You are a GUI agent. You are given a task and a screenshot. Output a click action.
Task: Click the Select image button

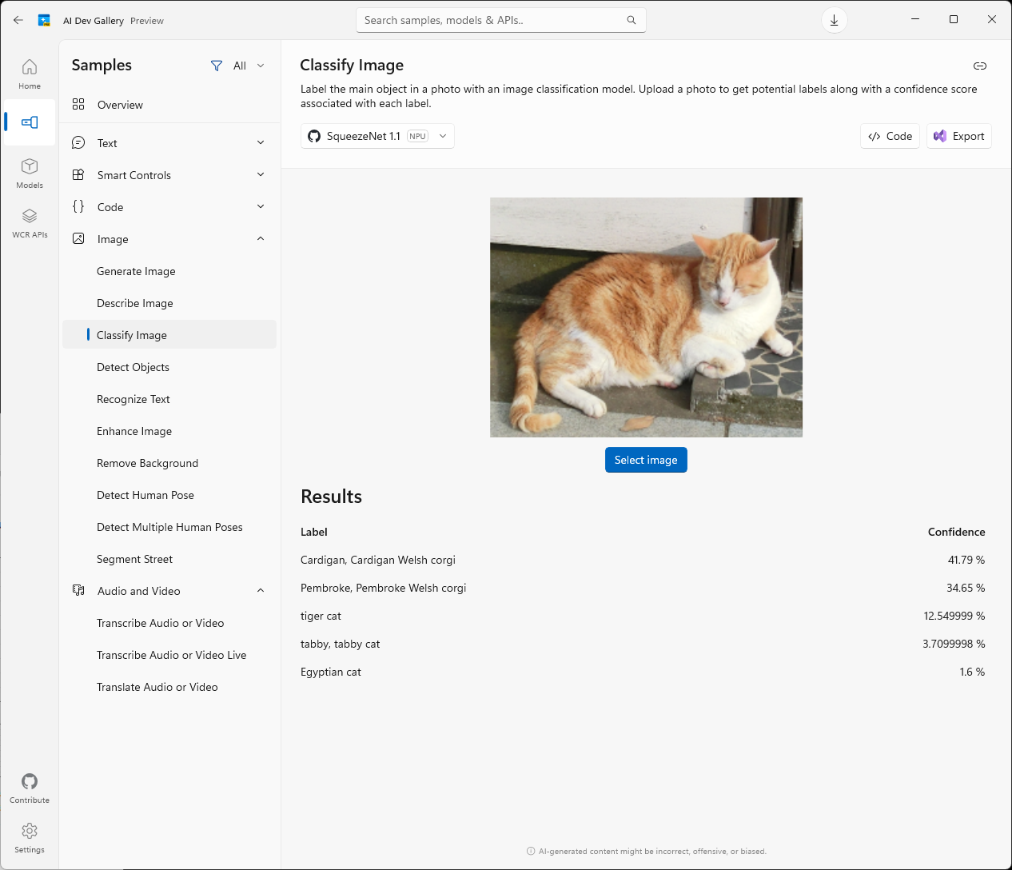coord(646,460)
